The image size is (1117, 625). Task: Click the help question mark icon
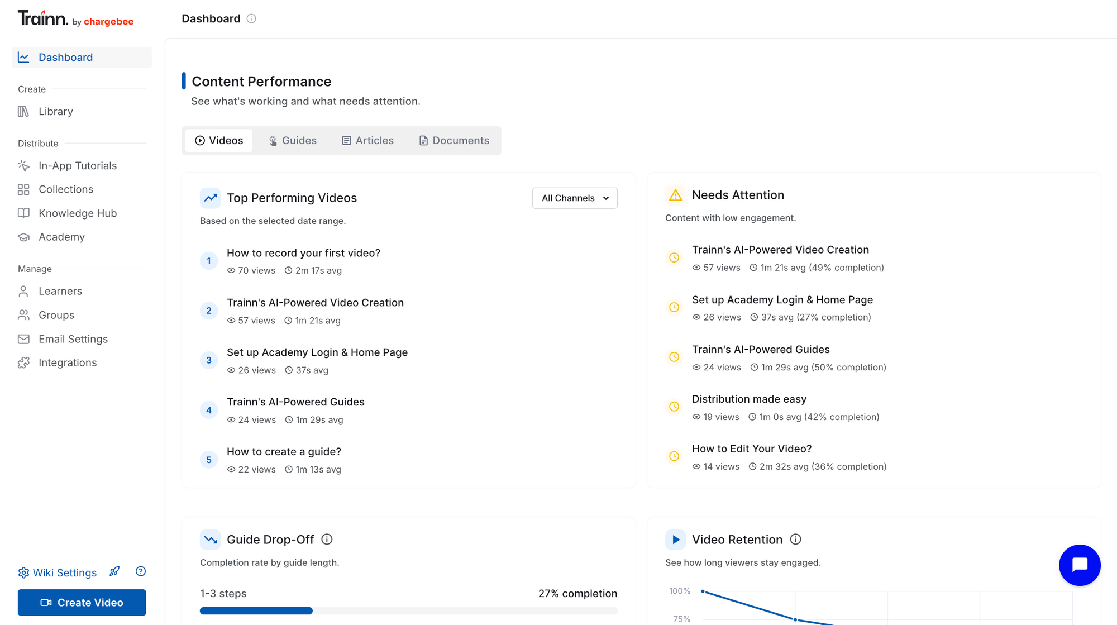click(141, 571)
